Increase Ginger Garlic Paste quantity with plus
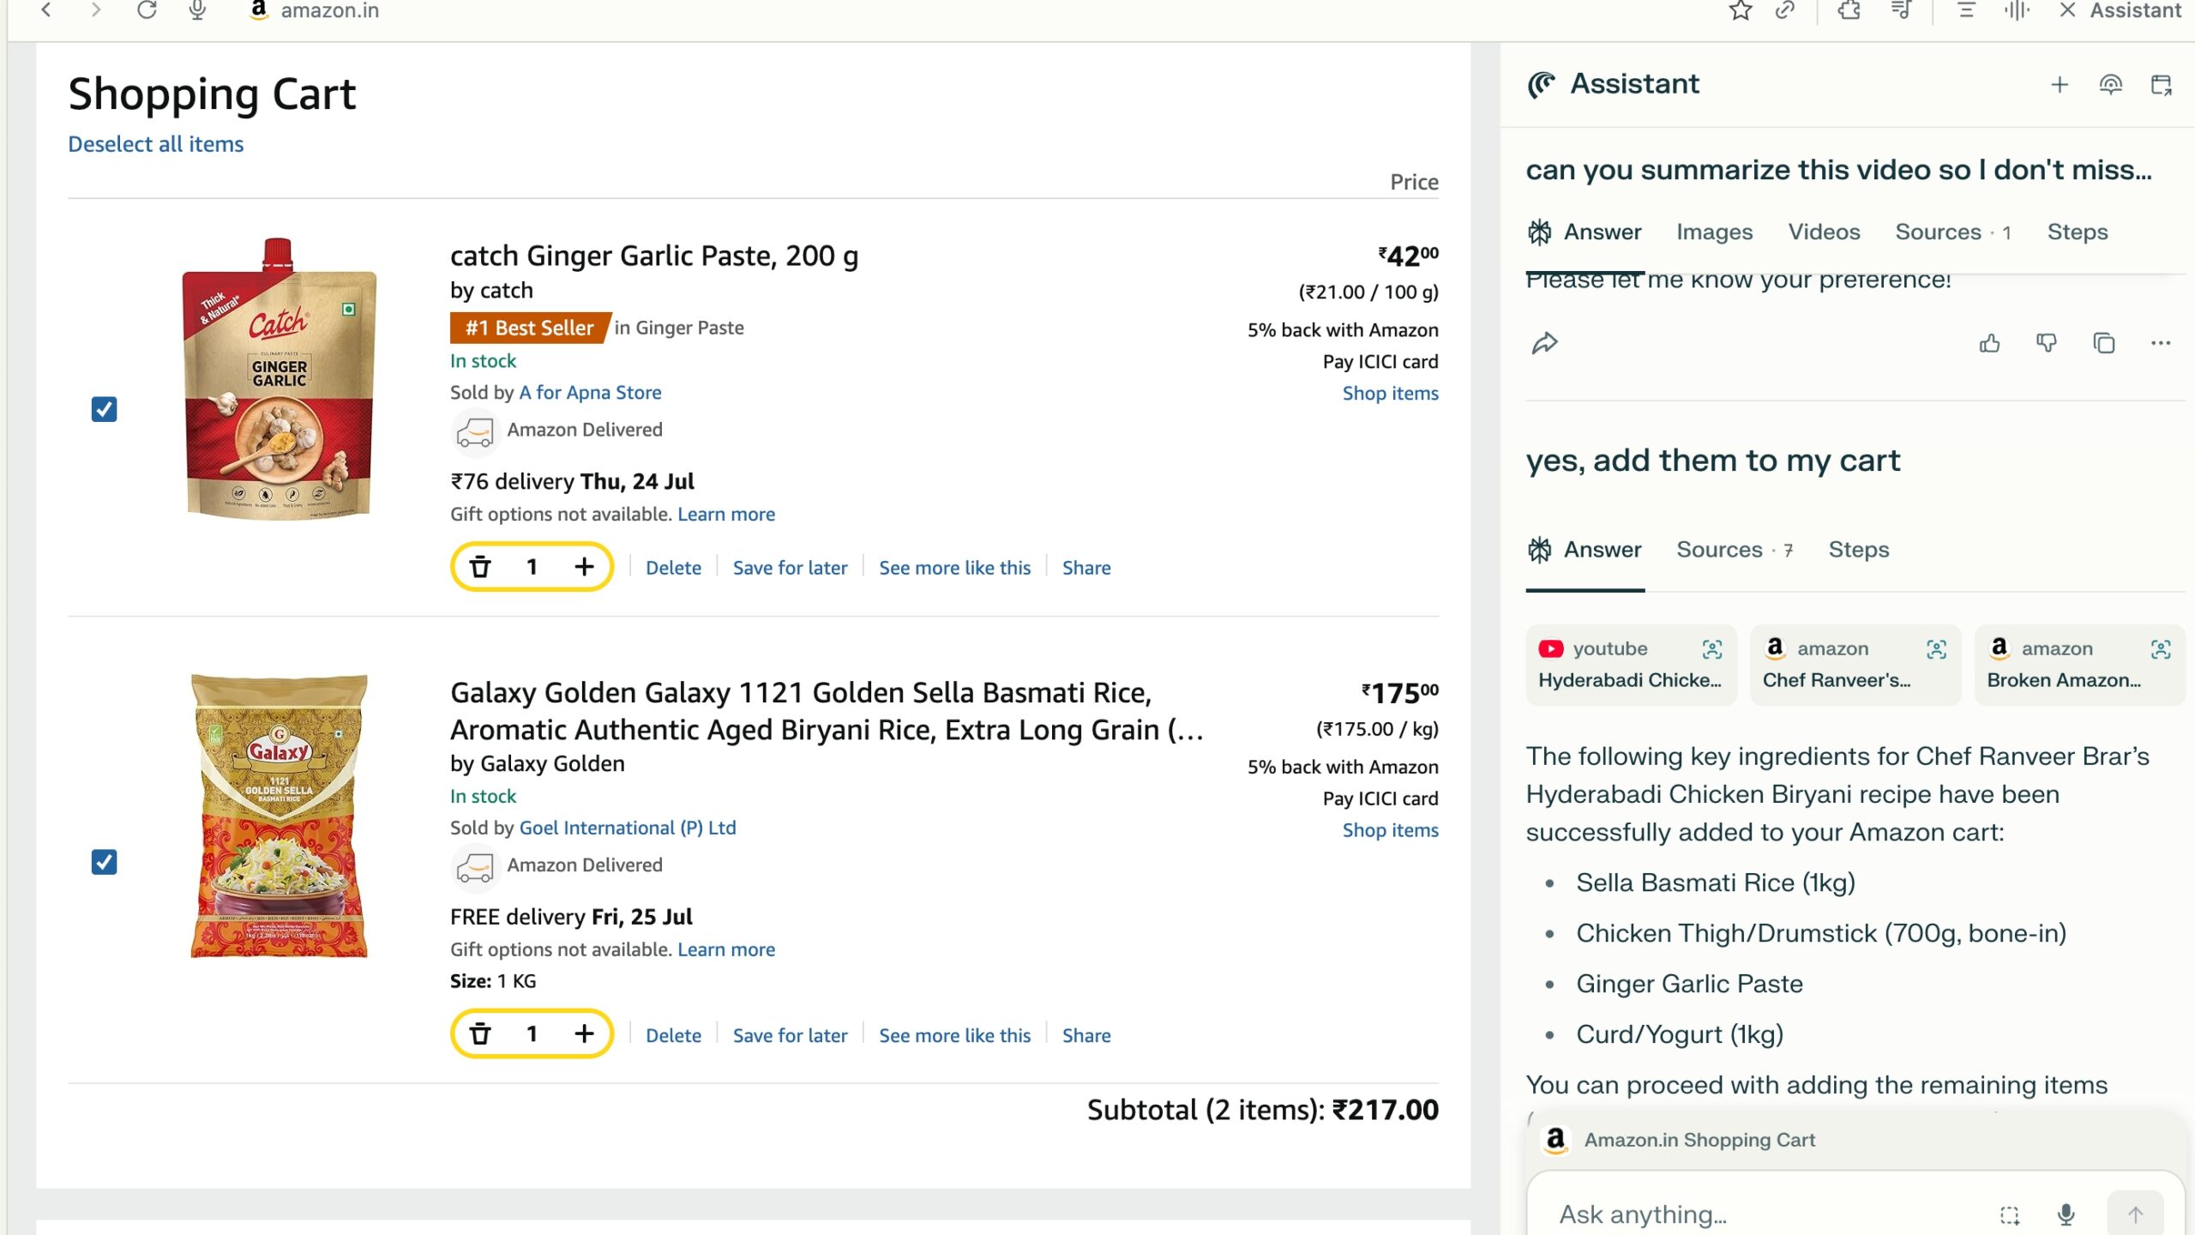This screenshot has height=1235, width=2195. click(584, 567)
